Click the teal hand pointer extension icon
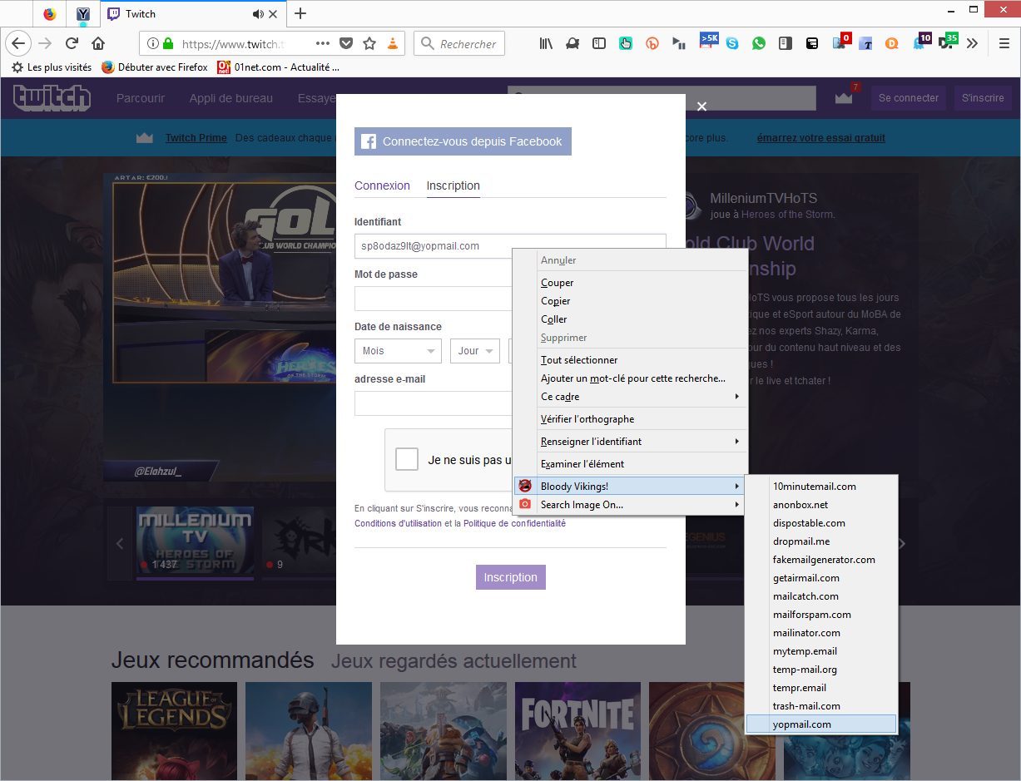 pyautogui.click(x=626, y=43)
